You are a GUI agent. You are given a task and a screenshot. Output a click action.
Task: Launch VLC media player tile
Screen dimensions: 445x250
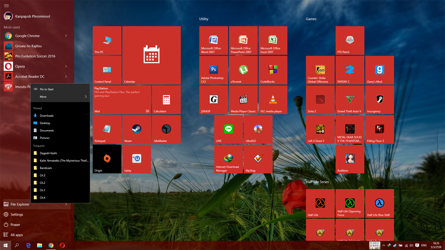tap(273, 100)
